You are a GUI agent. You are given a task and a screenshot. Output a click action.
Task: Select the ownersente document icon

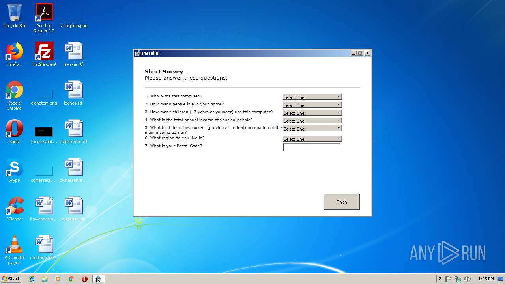coord(73,170)
